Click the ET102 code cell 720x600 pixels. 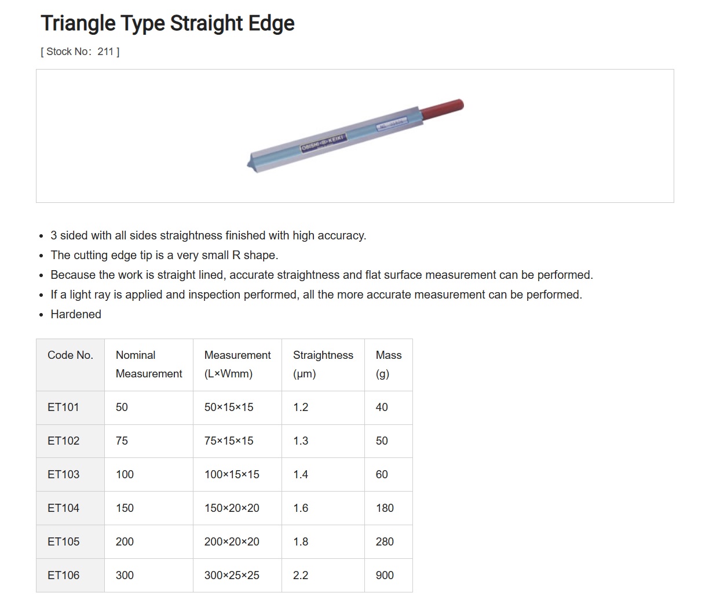[71, 441]
